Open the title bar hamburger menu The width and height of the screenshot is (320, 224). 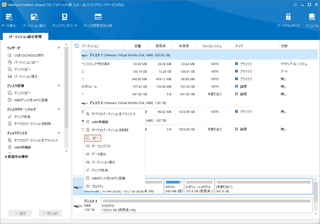[x=295, y=5]
